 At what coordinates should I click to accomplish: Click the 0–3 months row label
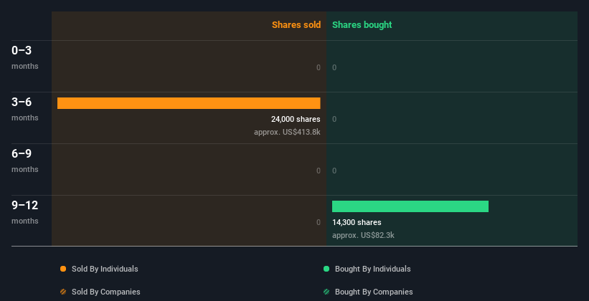(25, 57)
